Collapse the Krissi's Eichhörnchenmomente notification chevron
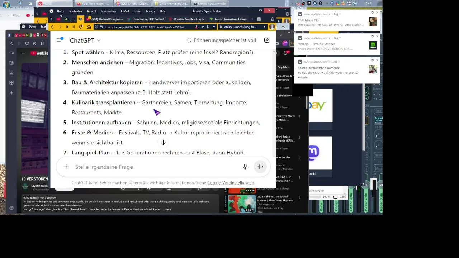459x258 pixels. (339, 62)
